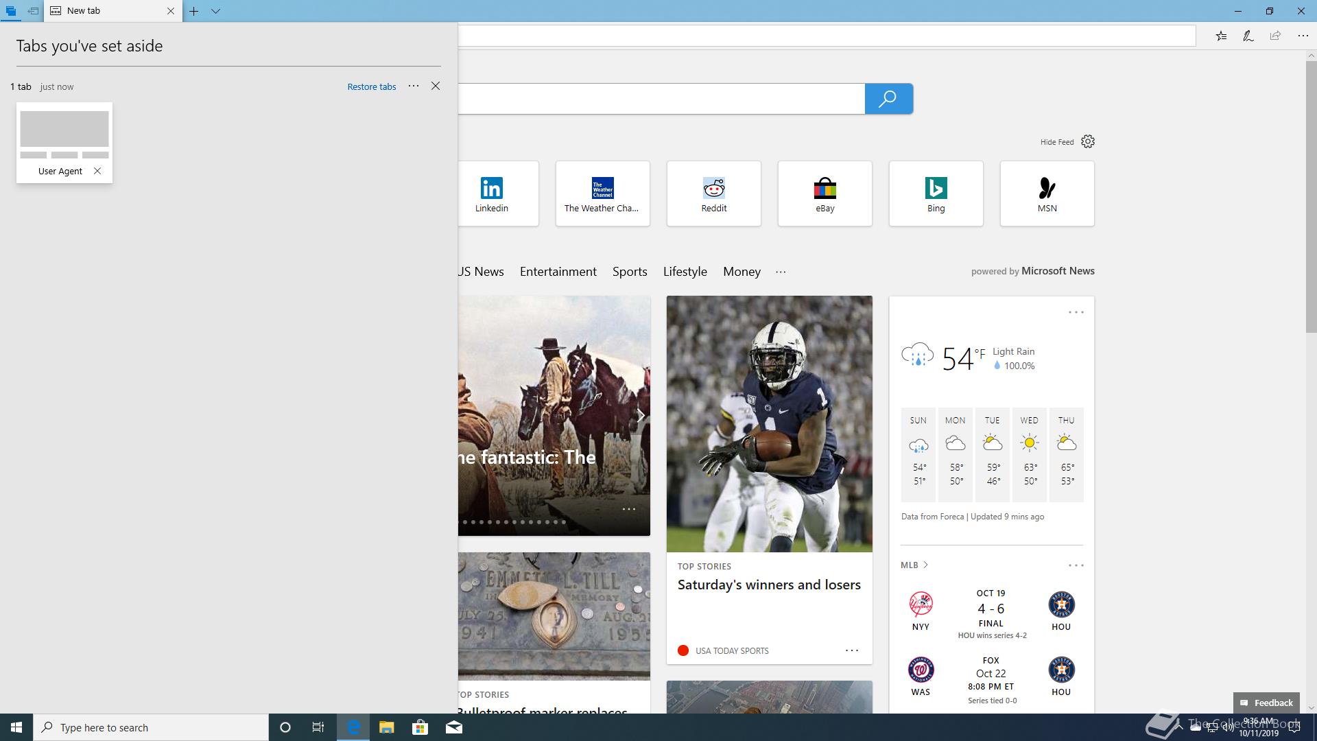
Task: Click the taskbar Type here to search box
Action: (x=151, y=727)
